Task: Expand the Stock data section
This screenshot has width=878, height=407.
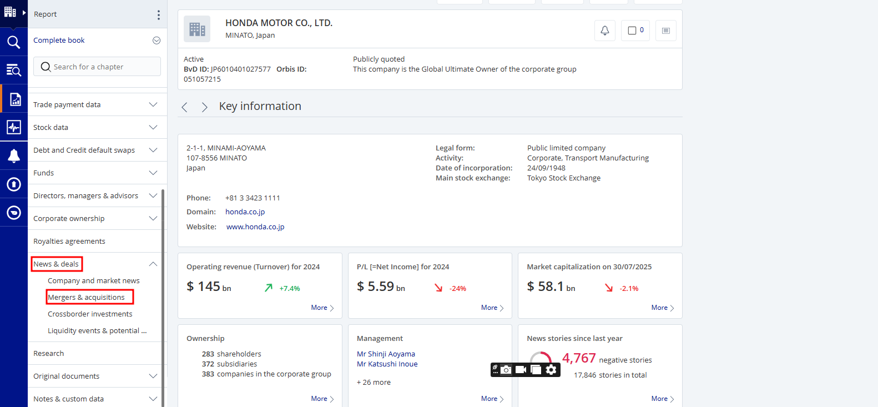Action: [153, 127]
